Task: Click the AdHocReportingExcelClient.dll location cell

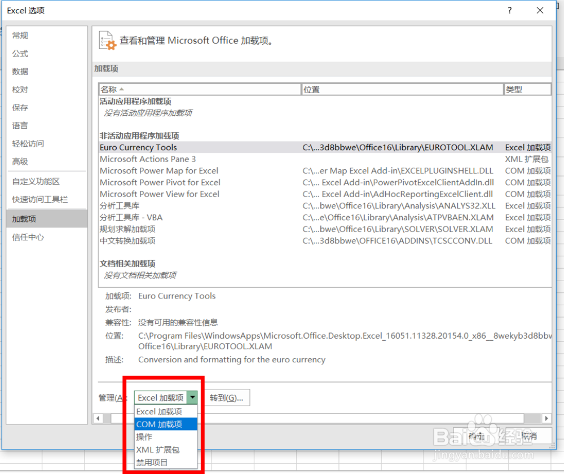Action: (x=398, y=194)
